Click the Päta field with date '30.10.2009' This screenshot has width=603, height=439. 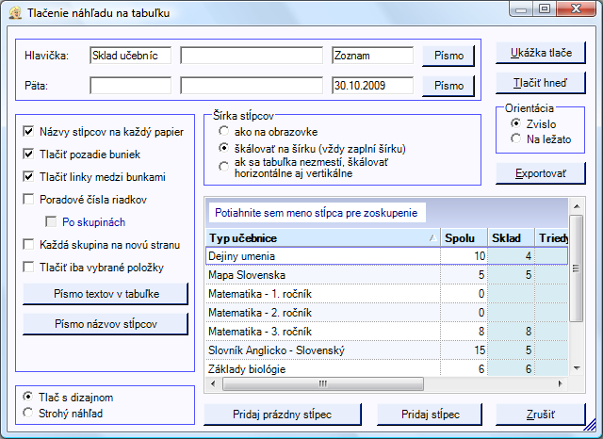373,86
